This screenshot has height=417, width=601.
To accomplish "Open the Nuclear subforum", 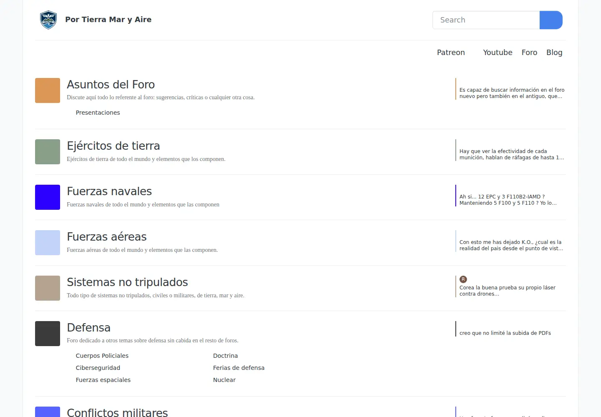I will (224, 380).
